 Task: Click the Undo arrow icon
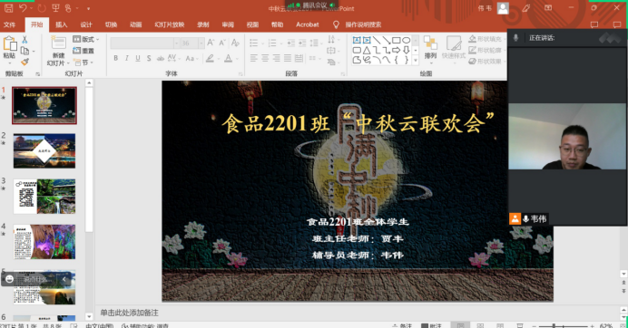click(23, 8)
